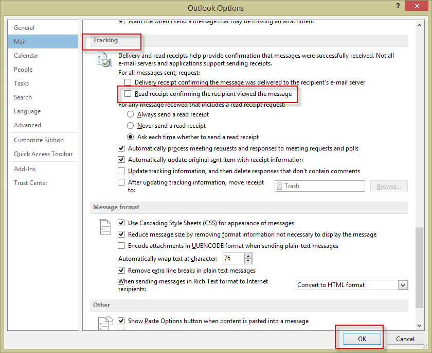Cancel the Outlook Options dialog
432x353 pixels.
tap(405, 339)
